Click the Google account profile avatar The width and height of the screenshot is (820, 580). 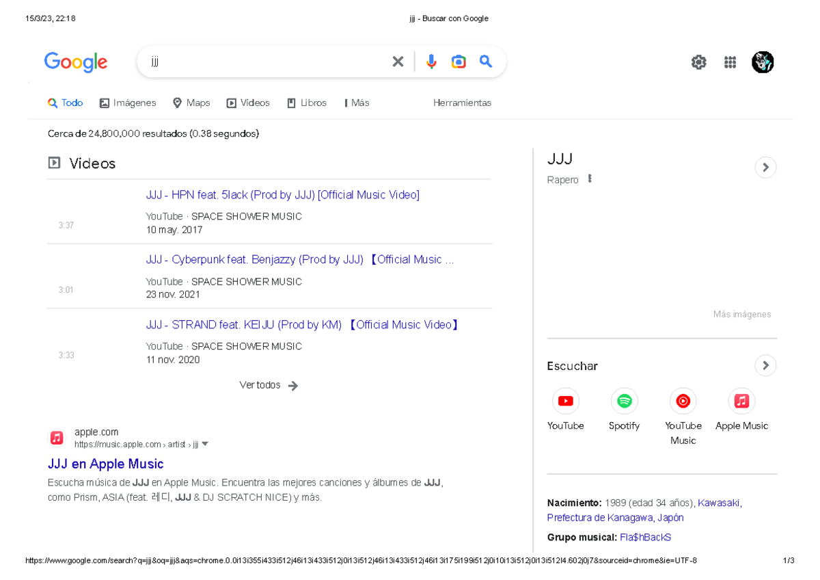763,62
